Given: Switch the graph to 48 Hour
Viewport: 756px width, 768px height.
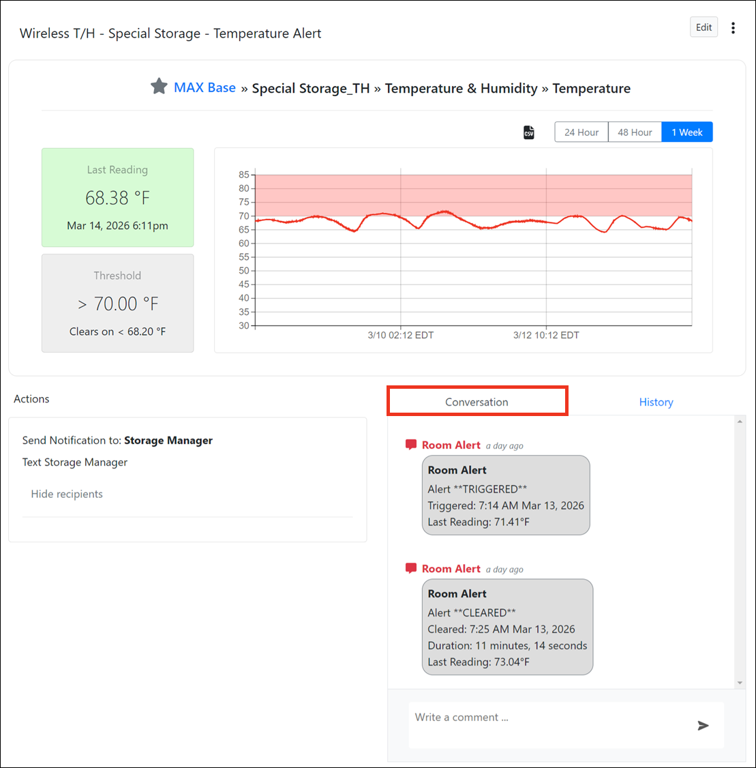Looking at the screenshot, I should [635, 132].
